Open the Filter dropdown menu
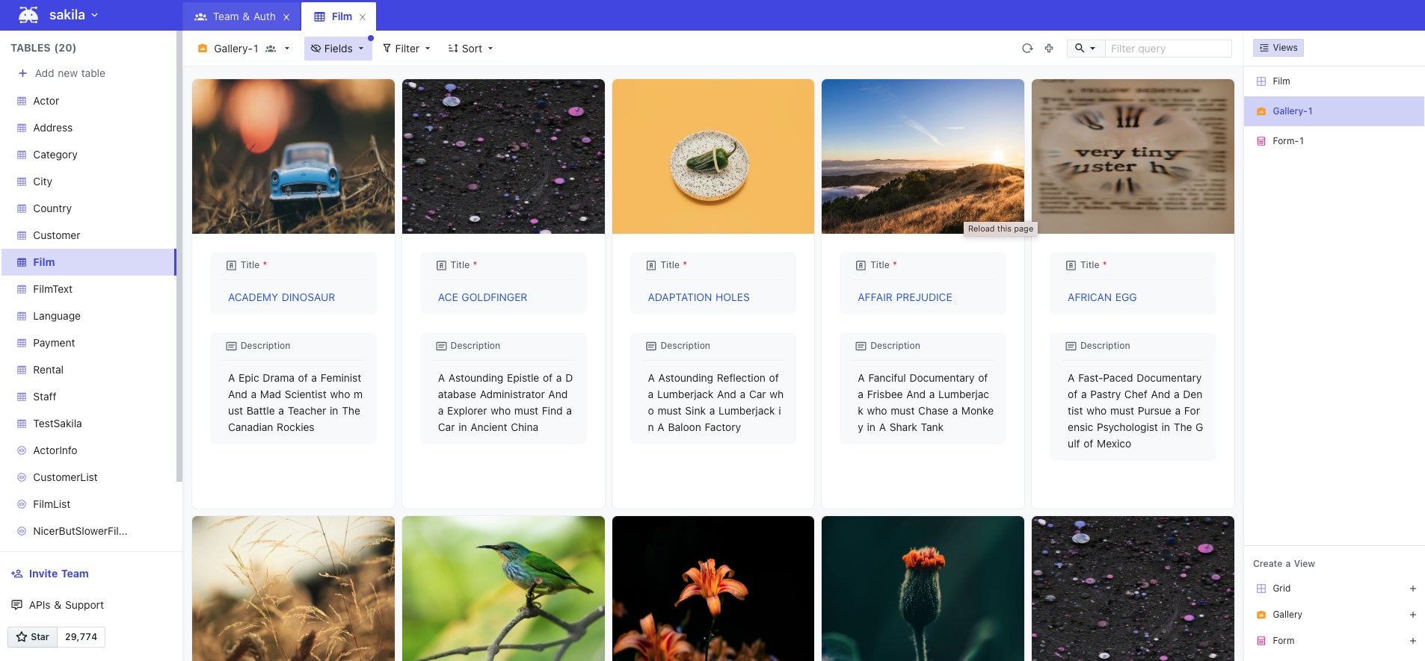Screen dimensions: 1425x661 tap(407, 49)
